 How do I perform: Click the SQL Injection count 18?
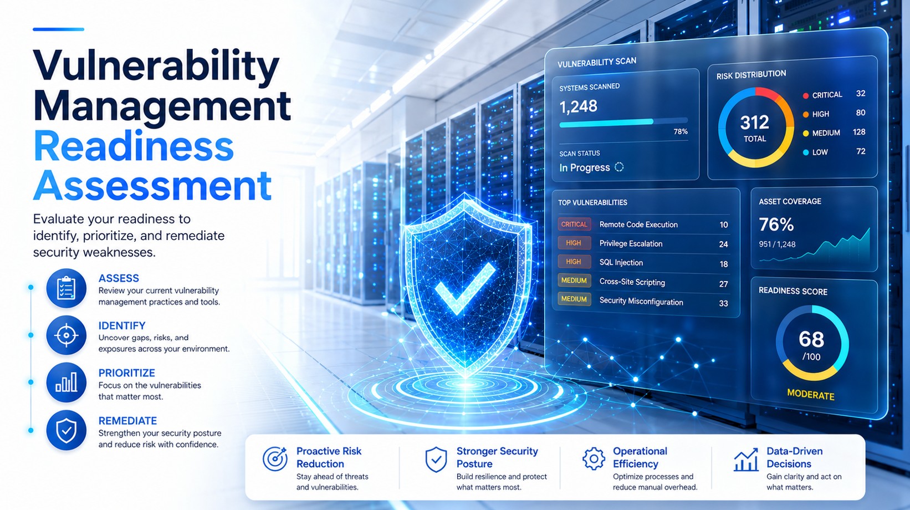(723, 264)
